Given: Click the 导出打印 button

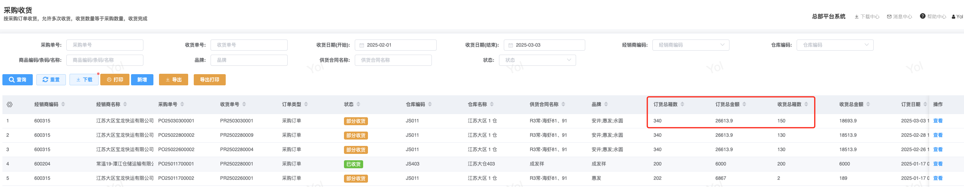Looking at the screenshot, I should [209, 80].
